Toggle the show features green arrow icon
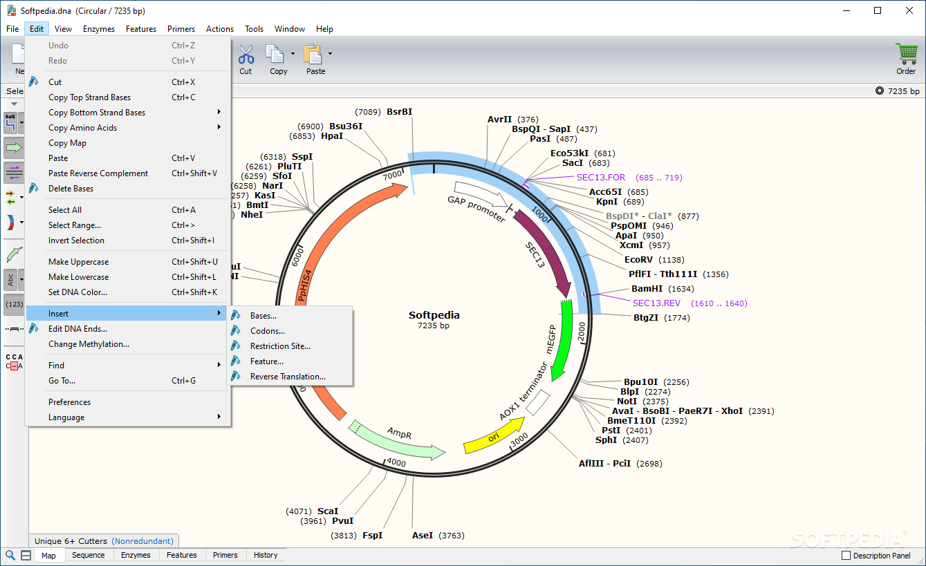Image resolution: width=926 pixels, height=566 pixels. [14, 147]
